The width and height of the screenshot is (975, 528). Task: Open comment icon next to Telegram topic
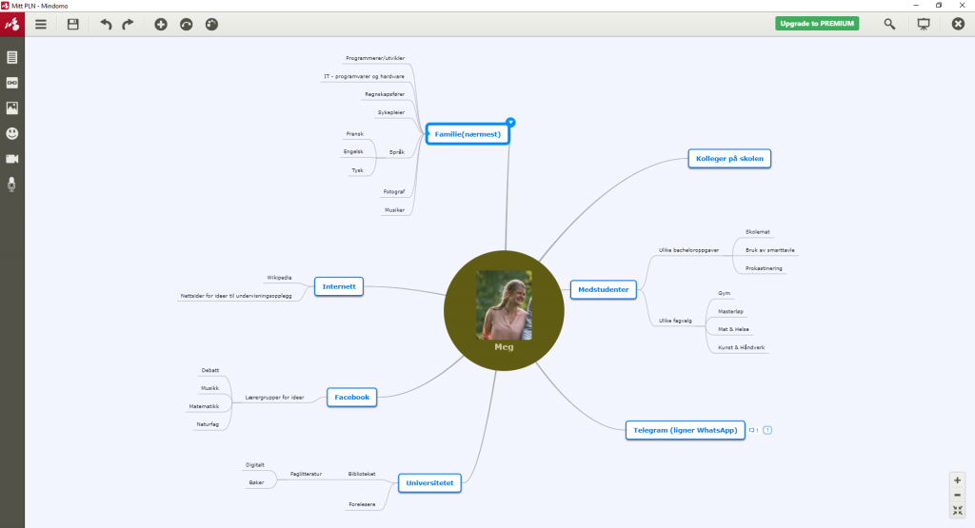(753, 430)
